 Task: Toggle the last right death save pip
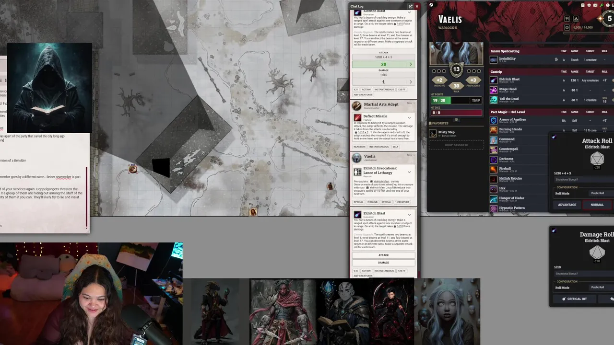point(478,71)
